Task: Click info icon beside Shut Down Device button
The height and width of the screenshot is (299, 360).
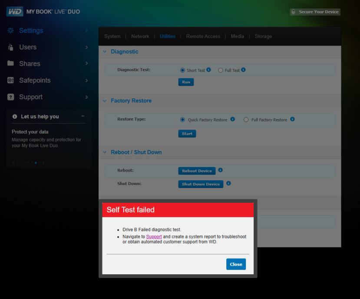Action: click(228, 183)
